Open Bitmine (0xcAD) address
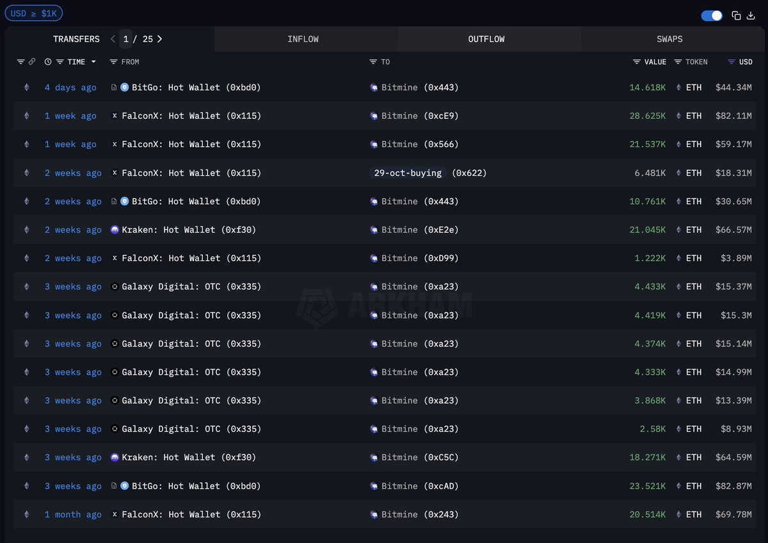This screenshot has height=543, width=768. [420, 486]
